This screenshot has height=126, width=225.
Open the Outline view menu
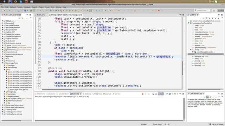(x=222, y=18)
